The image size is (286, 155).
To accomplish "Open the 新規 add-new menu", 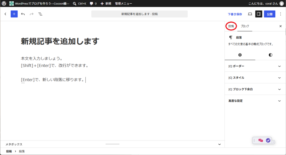I will 106,3.
